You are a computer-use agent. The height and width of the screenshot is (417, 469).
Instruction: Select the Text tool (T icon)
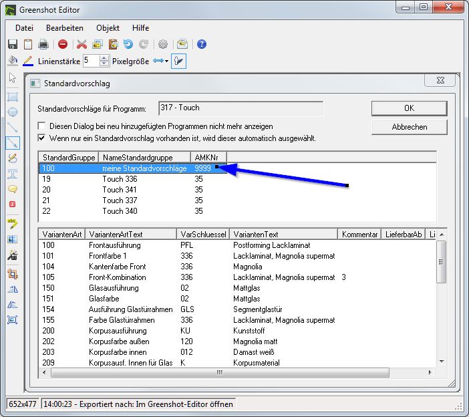[12, 174]
